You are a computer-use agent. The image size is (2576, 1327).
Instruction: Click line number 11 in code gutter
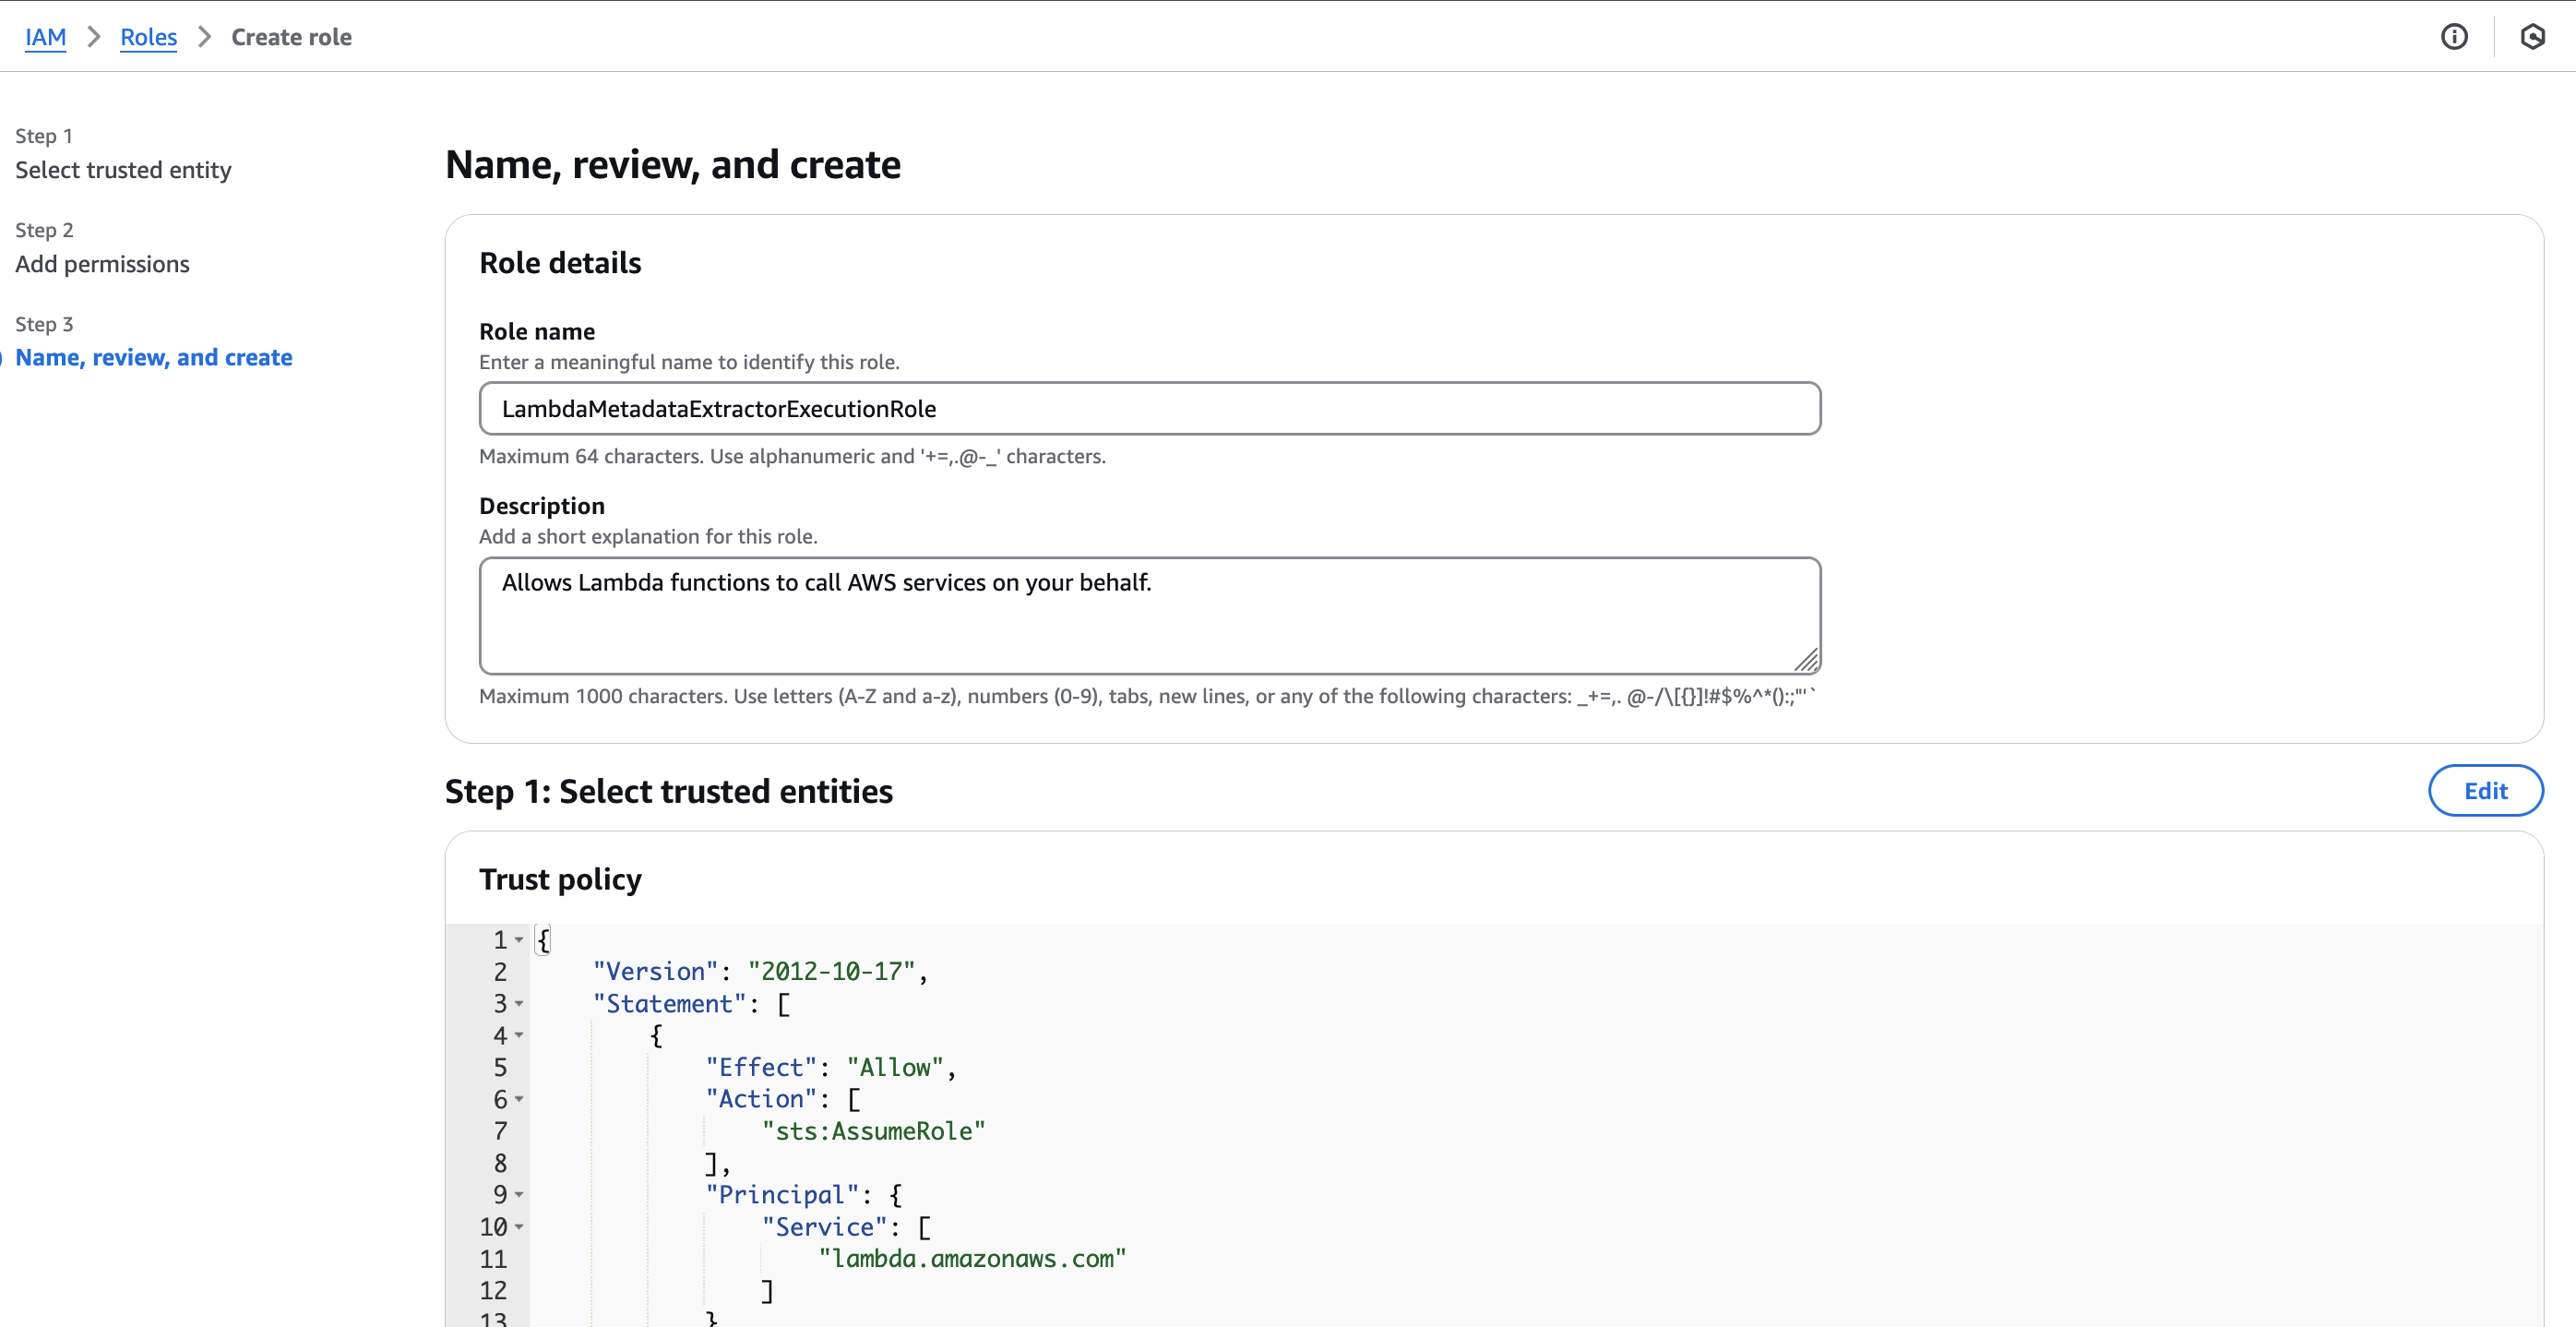coord(493,1258)
